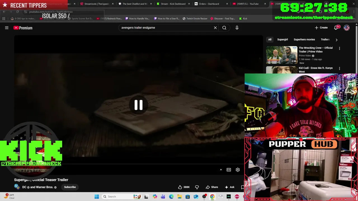Viewport: 358px width, 201px height.
Task: Launch Copilot from taskbar
Action: (x=155, y=197)
